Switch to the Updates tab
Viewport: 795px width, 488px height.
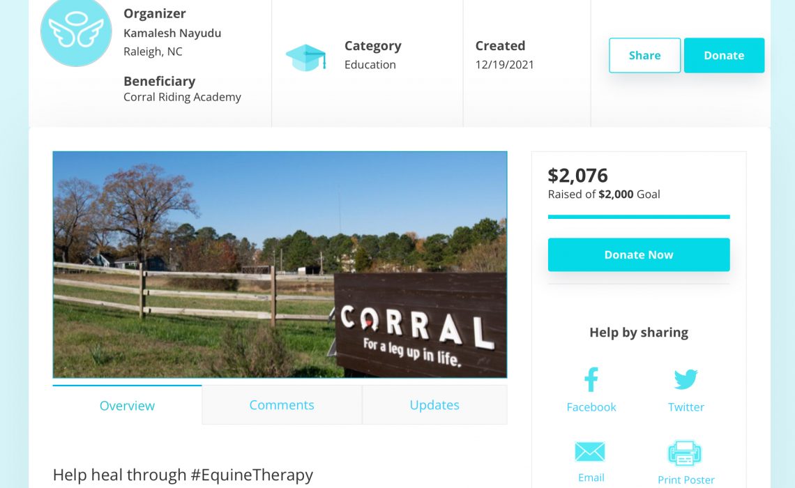point(434,405)
